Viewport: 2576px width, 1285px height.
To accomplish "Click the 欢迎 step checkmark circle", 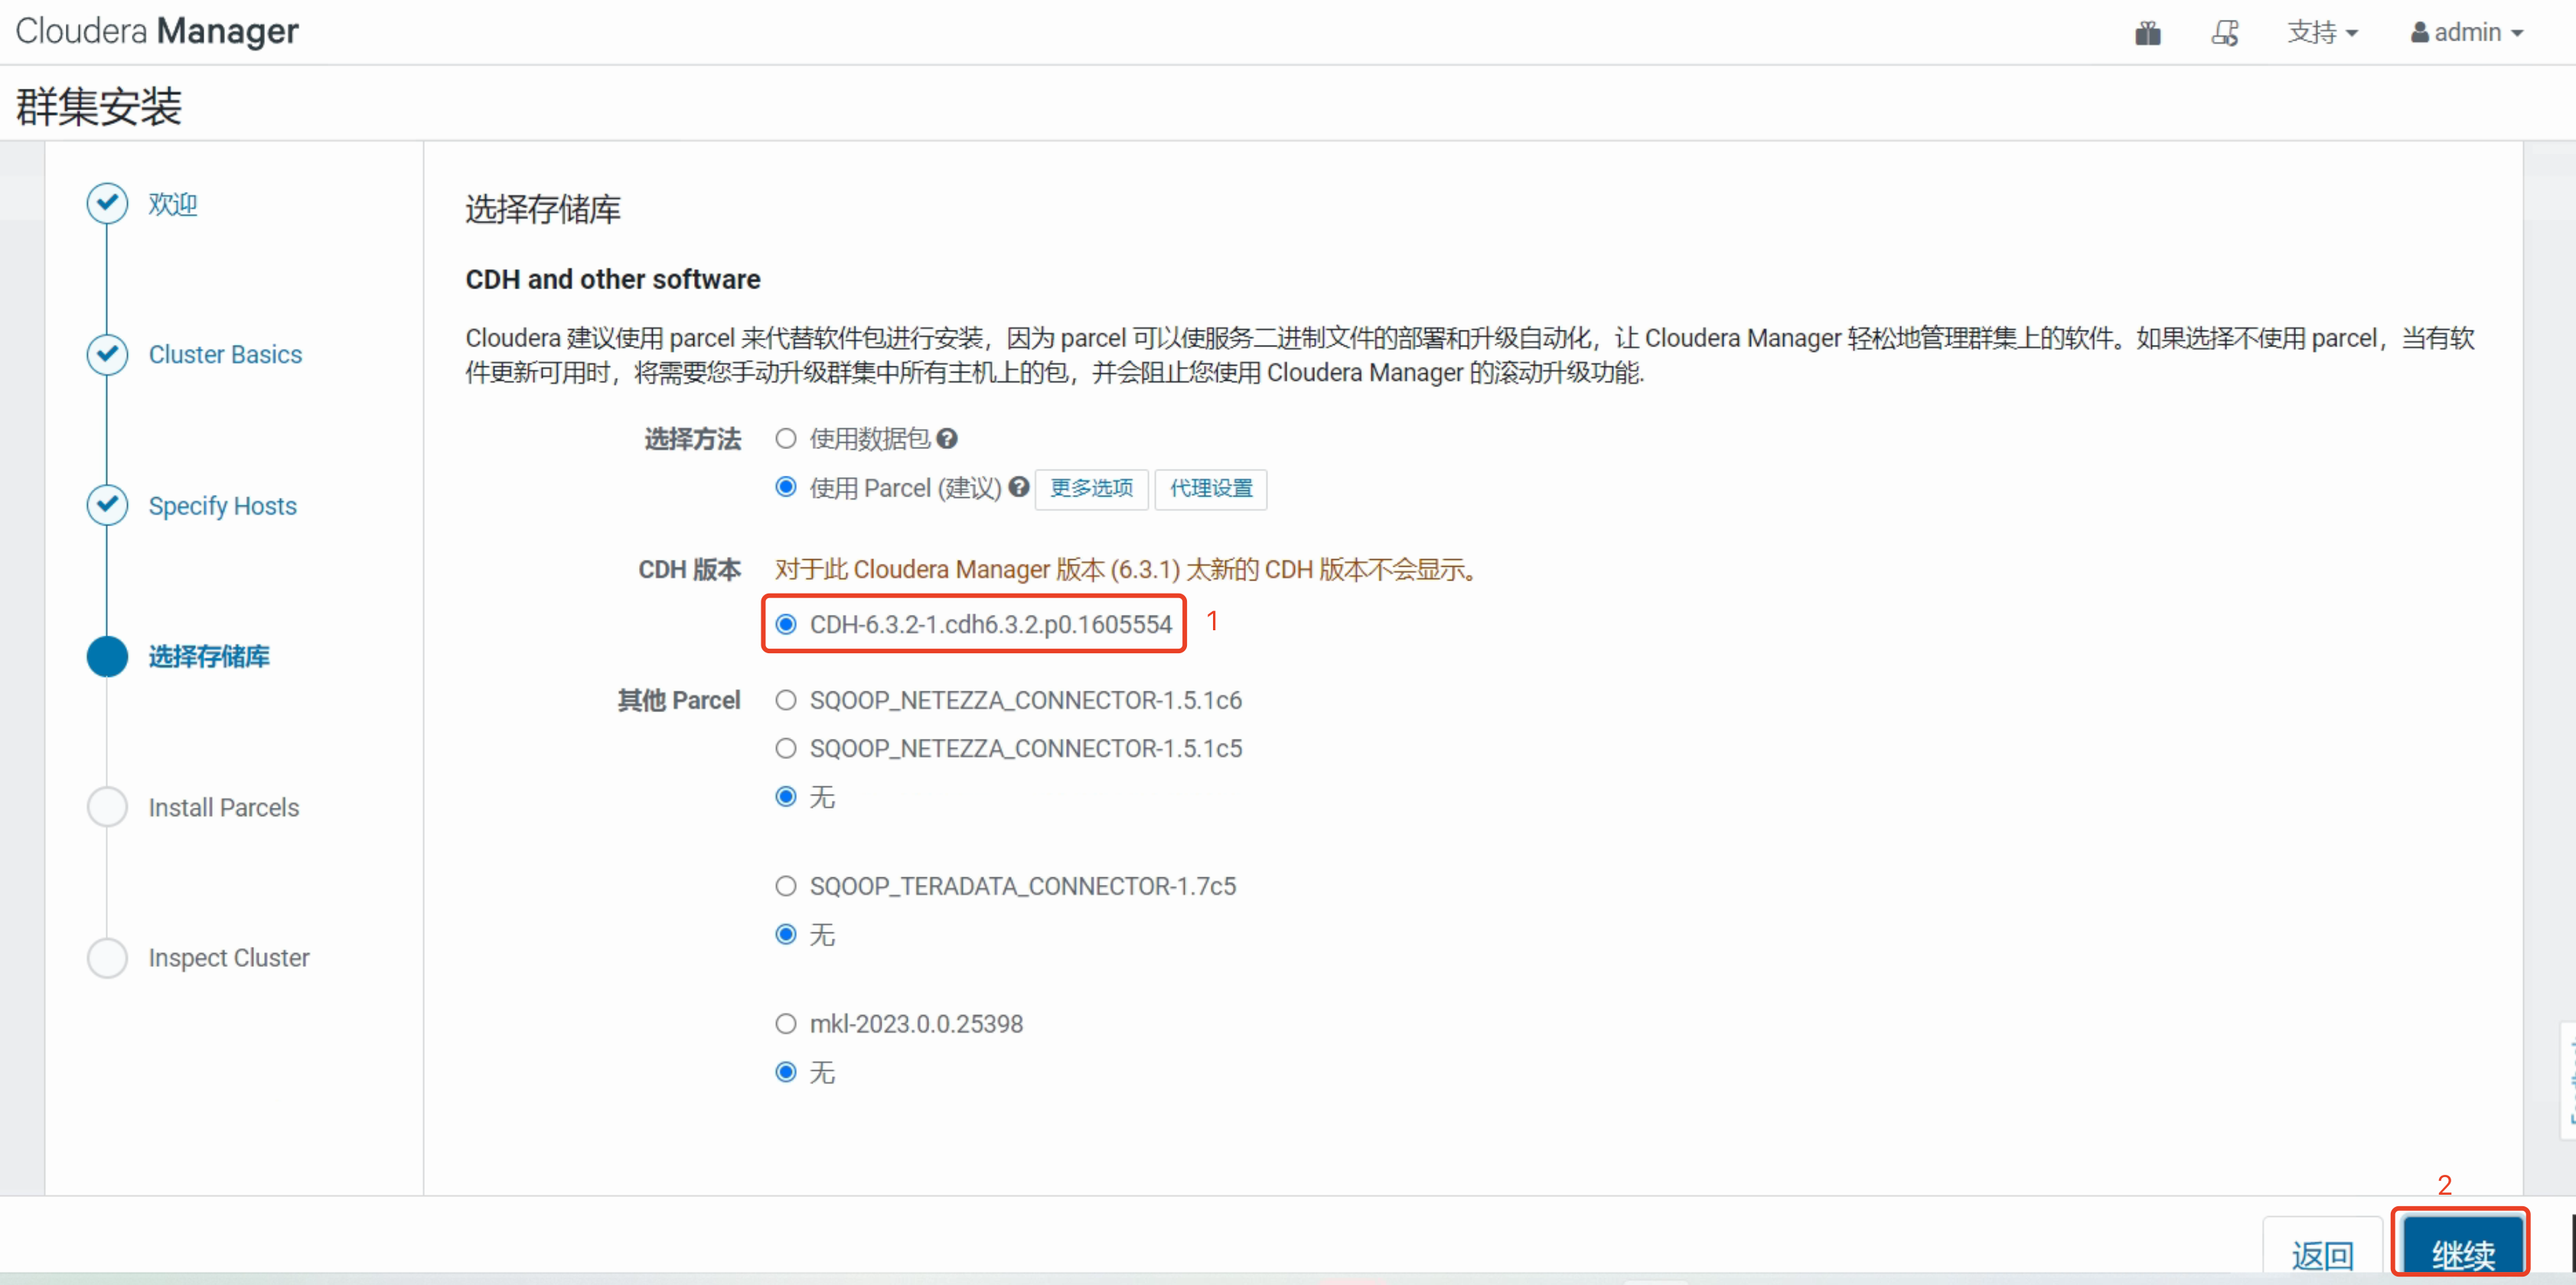I will click(107, 204).
